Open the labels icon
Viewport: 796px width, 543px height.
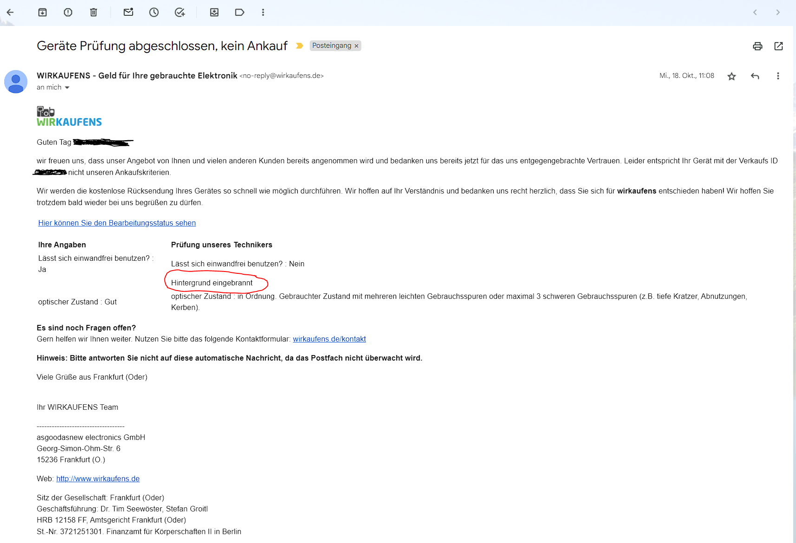click(240, 13)
